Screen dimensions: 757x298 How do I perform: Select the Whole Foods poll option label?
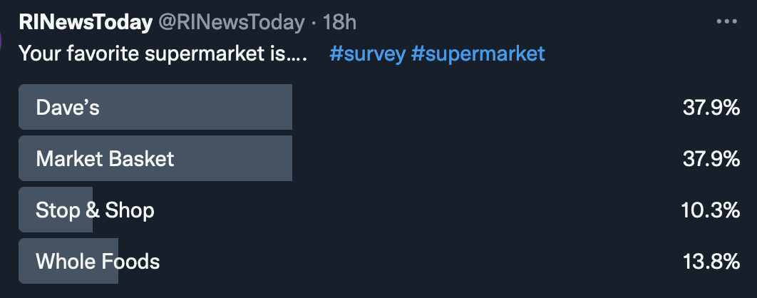click(98, 261)
